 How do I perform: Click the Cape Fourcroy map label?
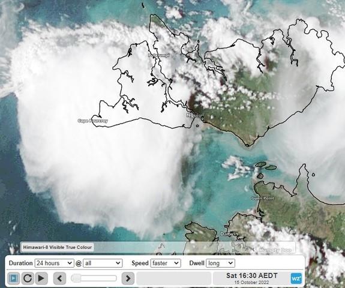[x=93, y=121]
